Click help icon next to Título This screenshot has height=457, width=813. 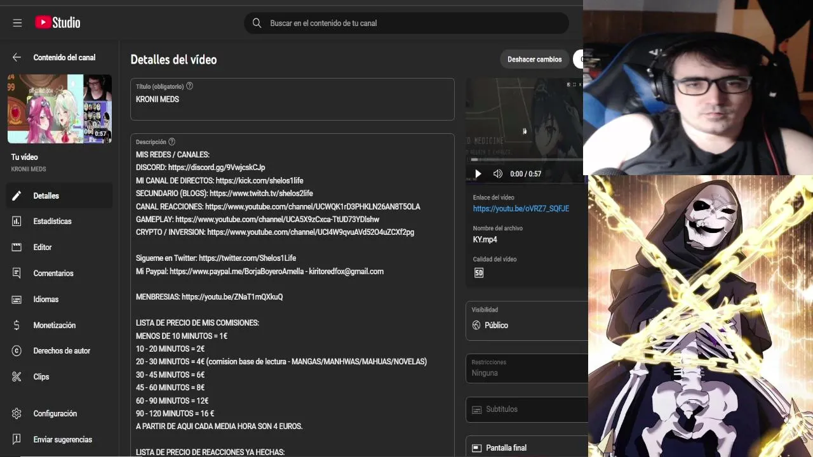click(189, 86)
